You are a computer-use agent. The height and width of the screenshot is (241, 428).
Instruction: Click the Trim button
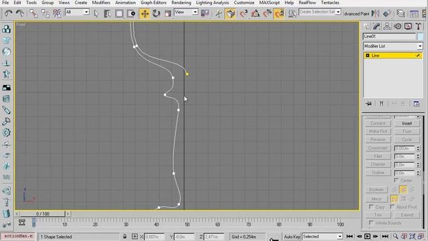(378, 215)
